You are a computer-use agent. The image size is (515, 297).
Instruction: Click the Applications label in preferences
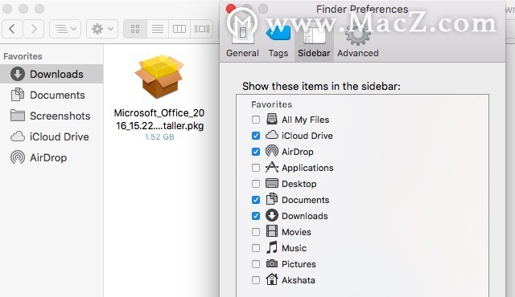click(x=307, y=168)
